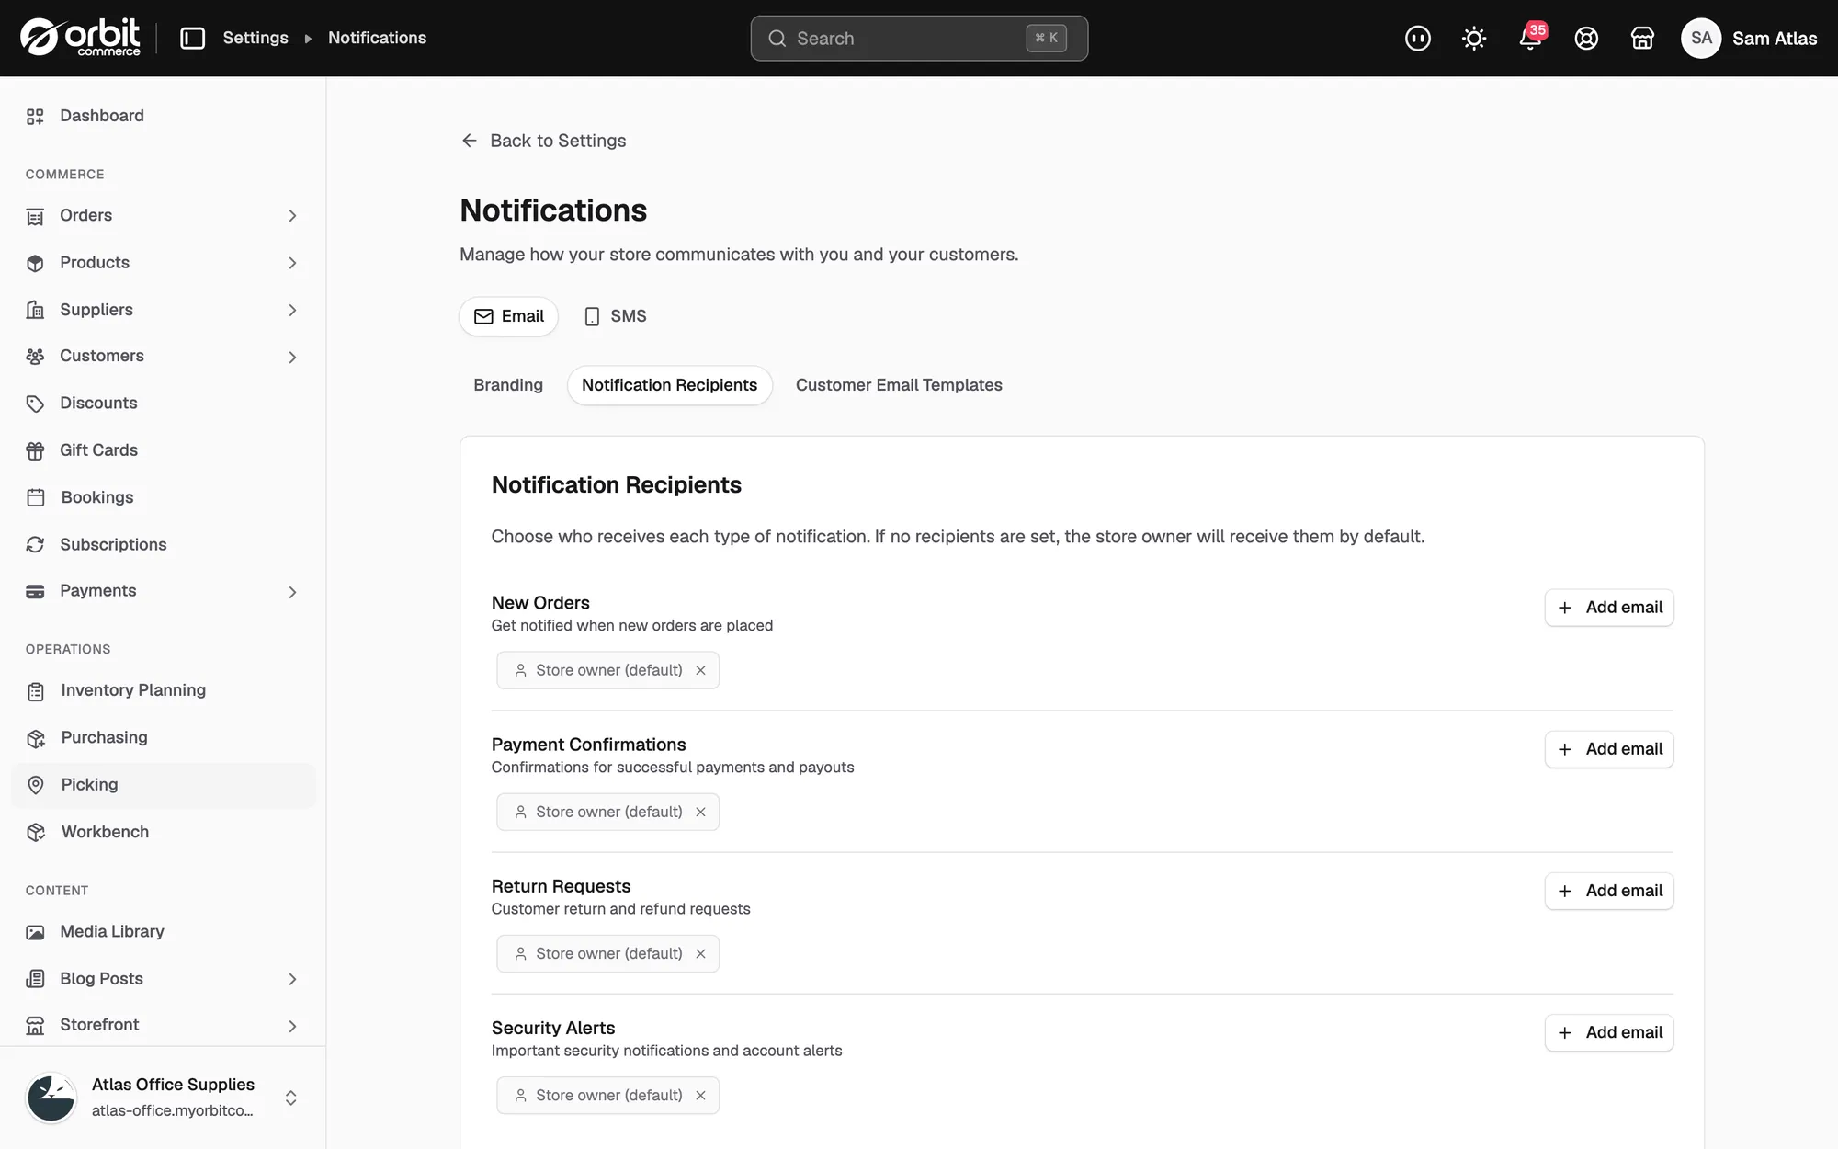This screenshot has height=1149, width=1838.
Task: Open the notifications bell with 35 badge
Action: 1531,37
